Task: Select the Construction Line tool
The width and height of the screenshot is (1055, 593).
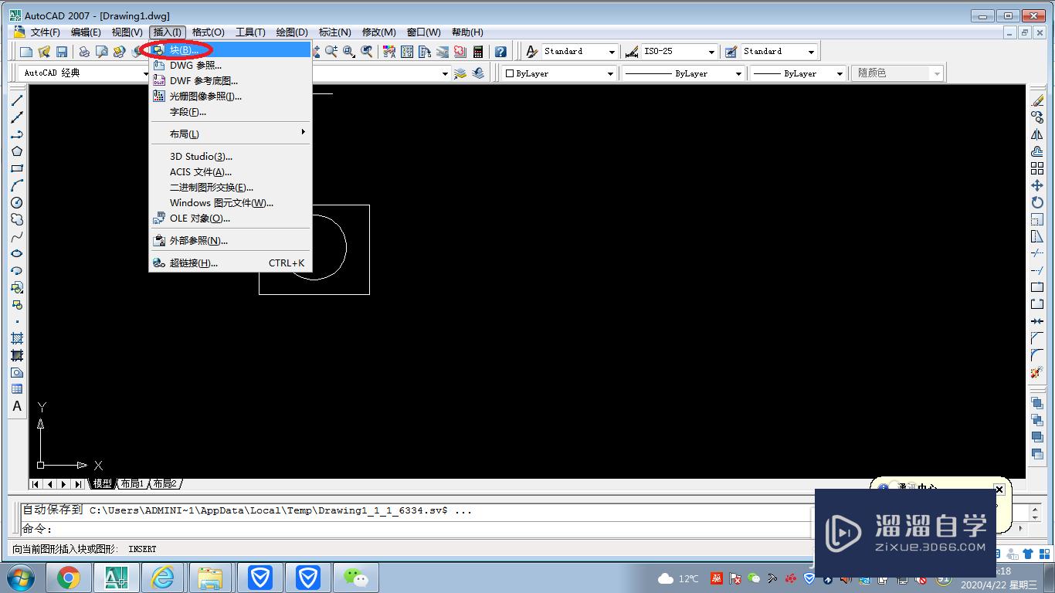Action: click(x=17, y=117)
